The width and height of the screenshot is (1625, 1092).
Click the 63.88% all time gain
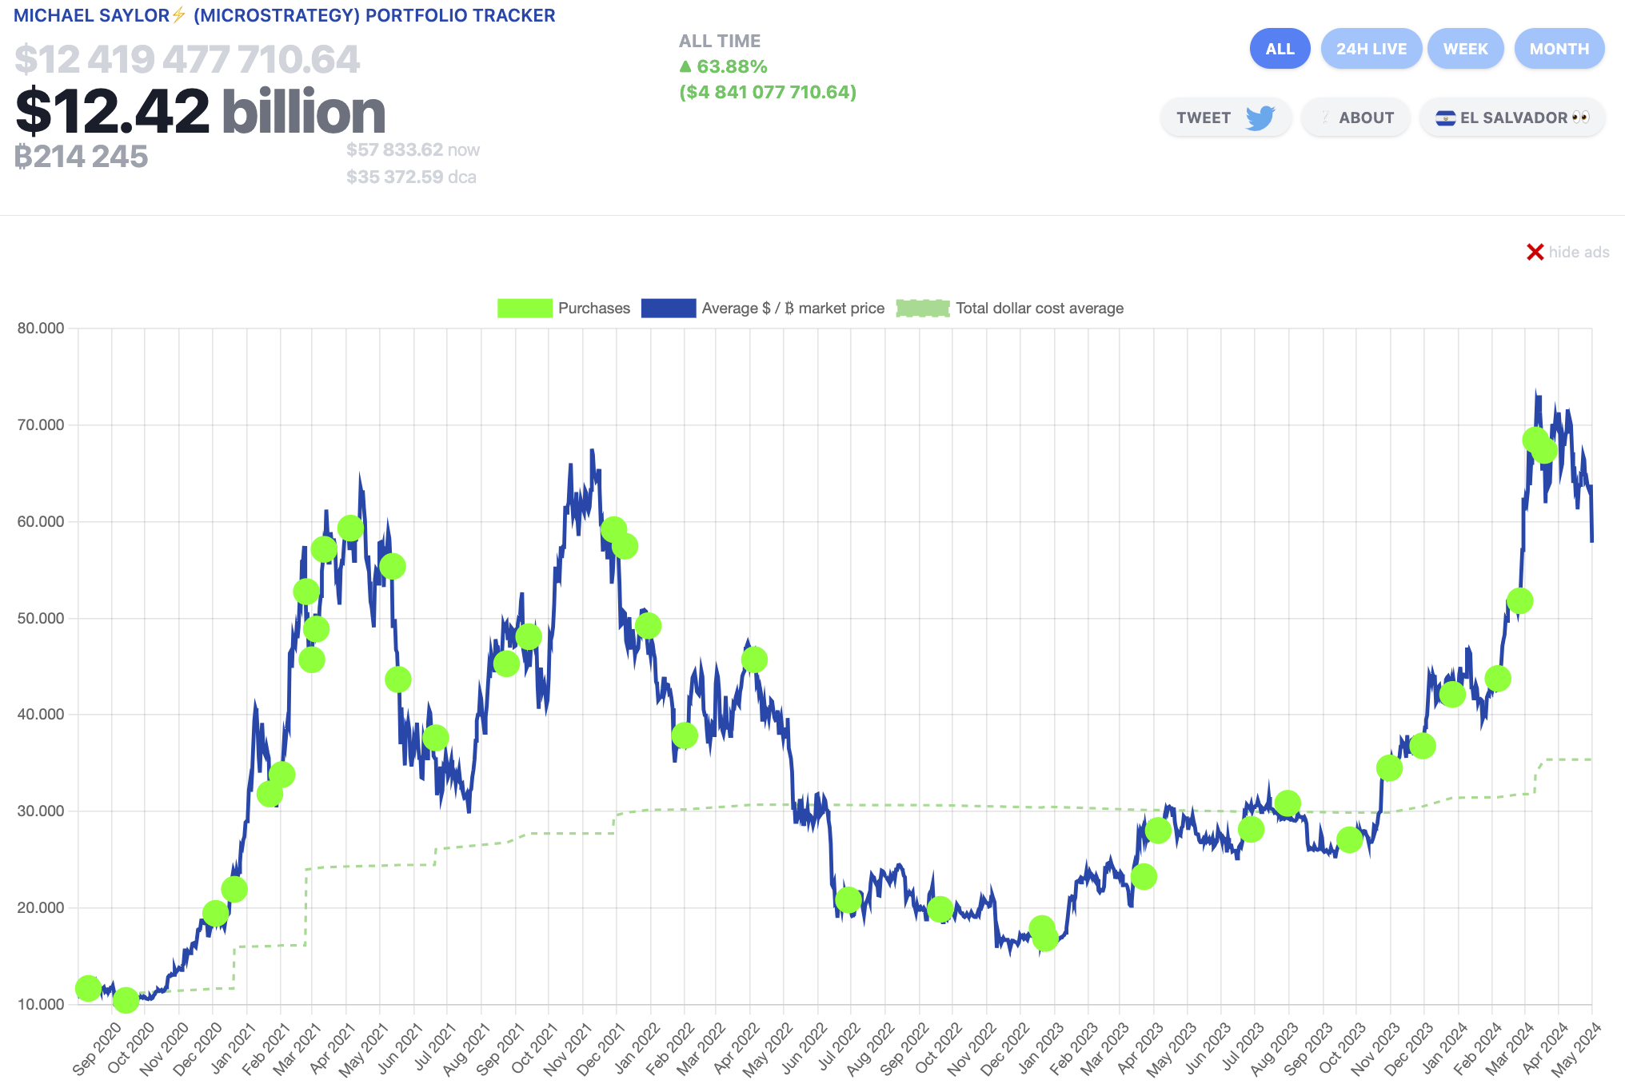(724, 66)
